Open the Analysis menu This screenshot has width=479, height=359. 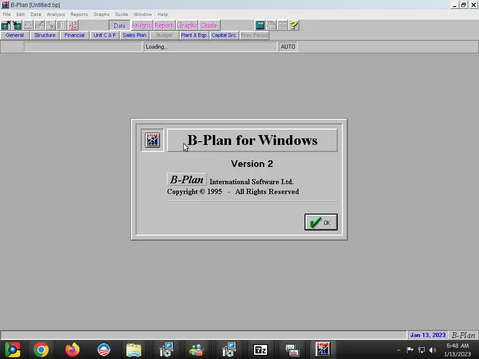pyautogui.click(x=56, y=14)
